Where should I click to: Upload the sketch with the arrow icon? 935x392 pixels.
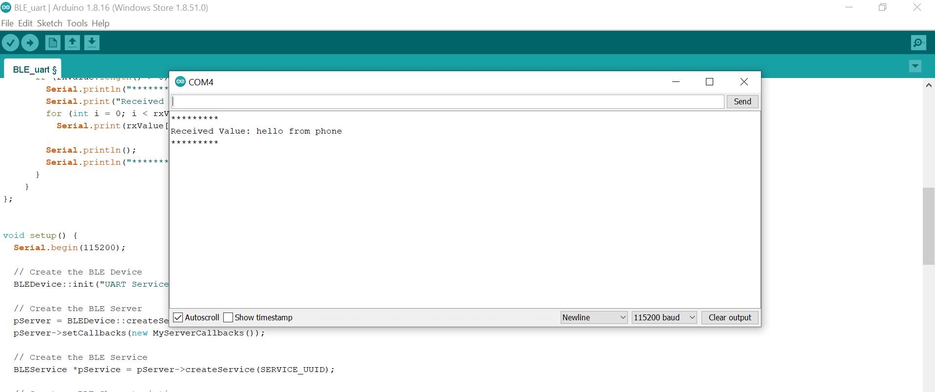30,43
